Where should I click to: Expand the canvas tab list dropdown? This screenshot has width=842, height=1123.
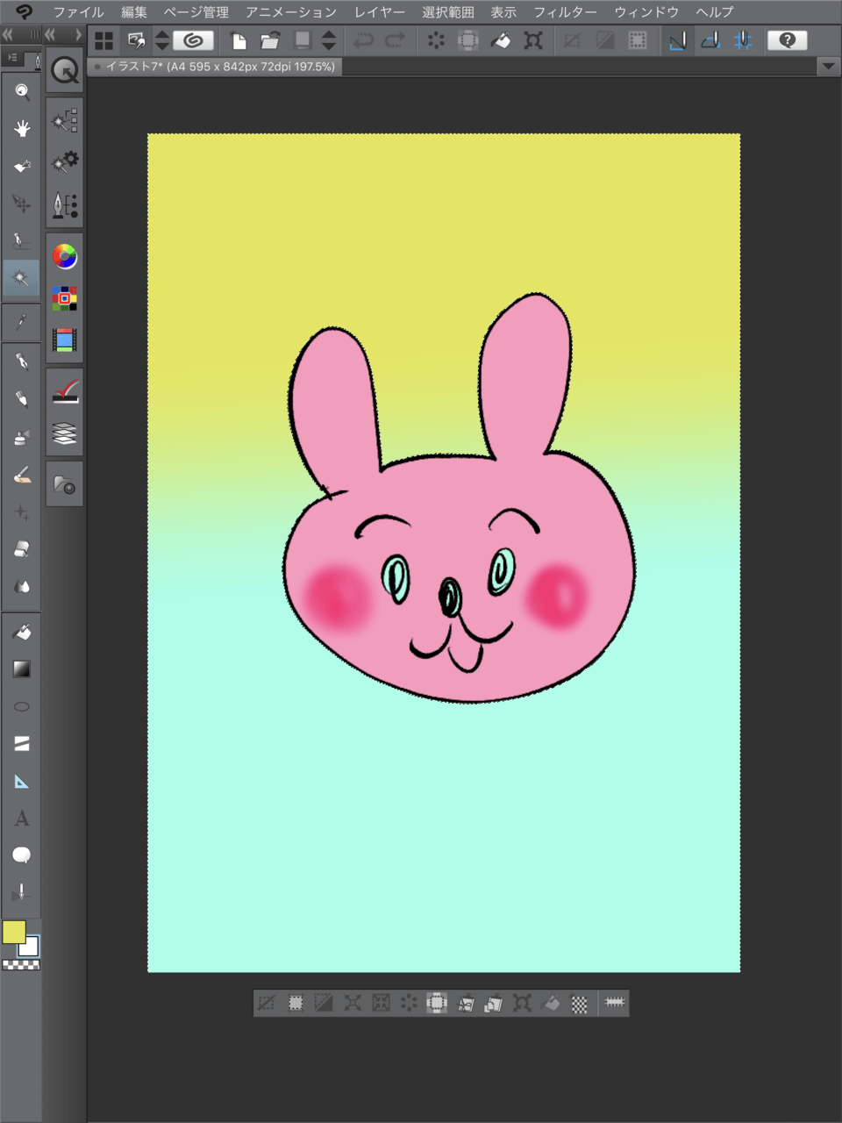pos(828,67)
